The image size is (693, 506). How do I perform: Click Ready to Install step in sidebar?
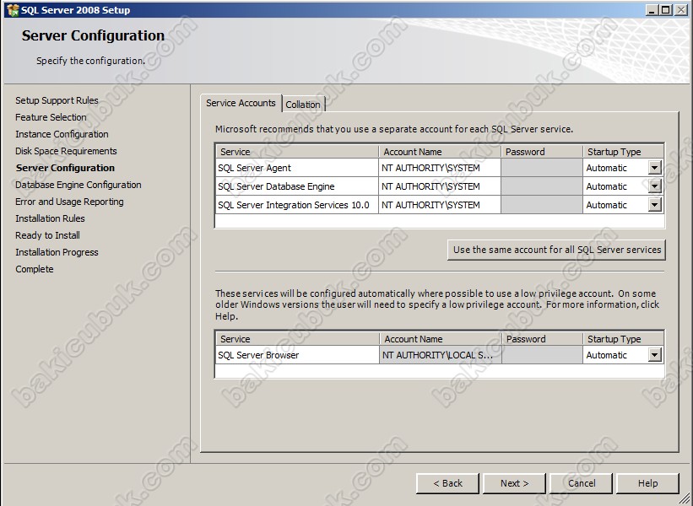point(48,235)
